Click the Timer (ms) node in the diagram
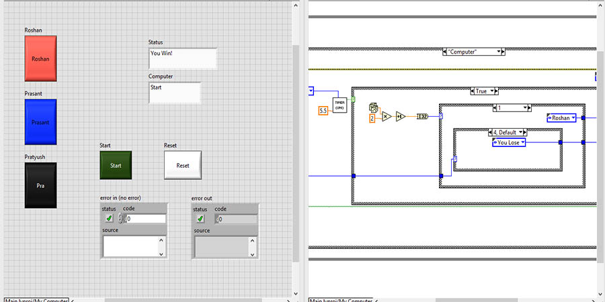 pos(339,106)
